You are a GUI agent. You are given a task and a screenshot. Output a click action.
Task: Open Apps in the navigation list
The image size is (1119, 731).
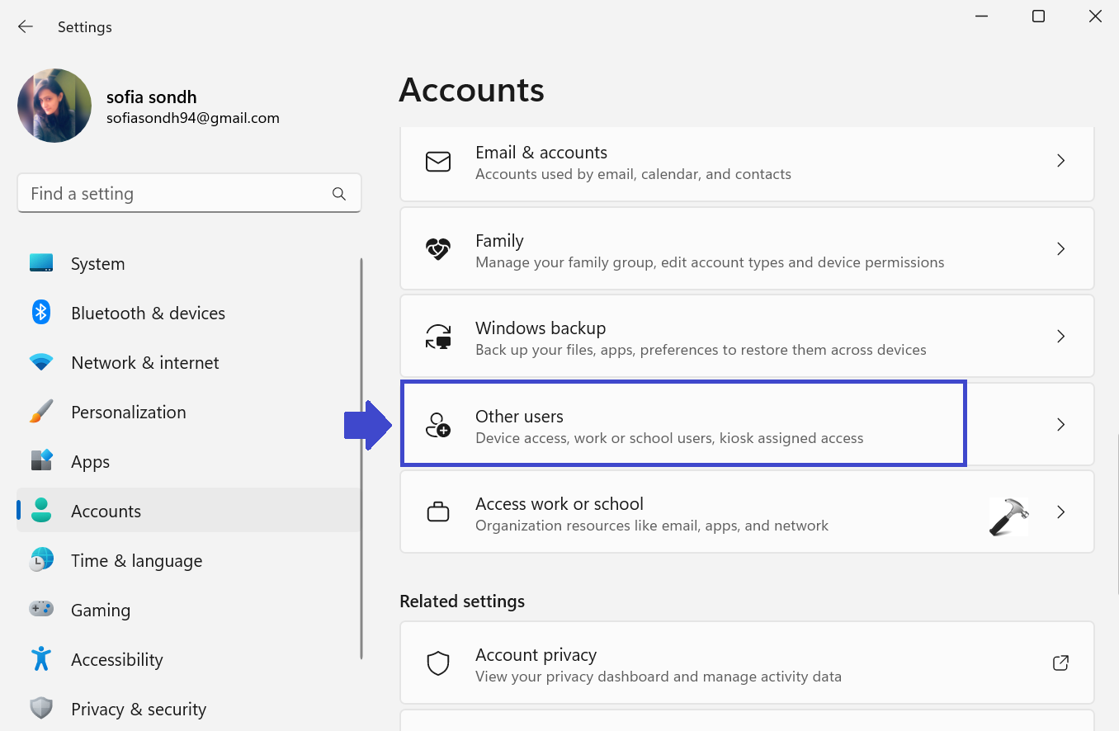pyautogui.click(x=90, y=462)
